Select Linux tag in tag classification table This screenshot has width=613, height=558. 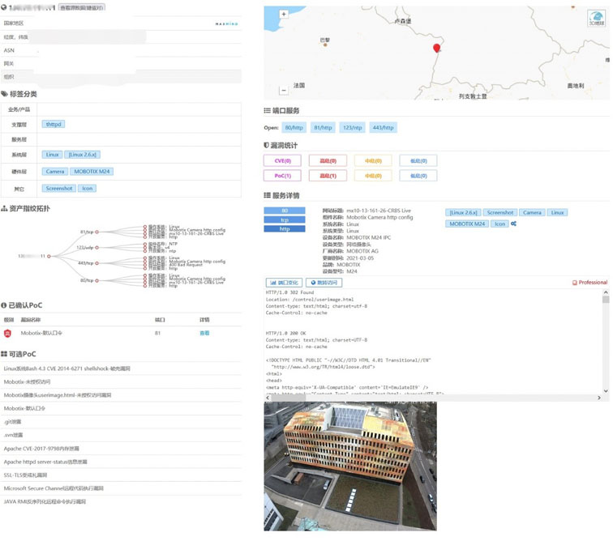pos(52,155)
